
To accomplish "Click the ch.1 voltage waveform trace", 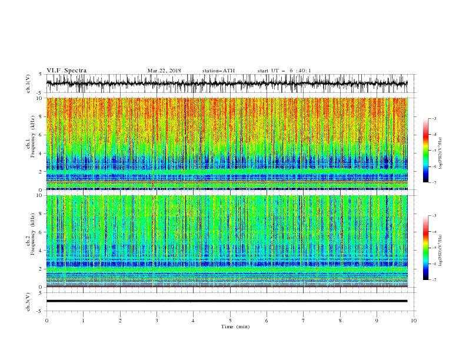I will (227, 84).
